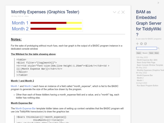
Task: Open Basic Script Web Page in sidebar
Action: tap(146, 63)
